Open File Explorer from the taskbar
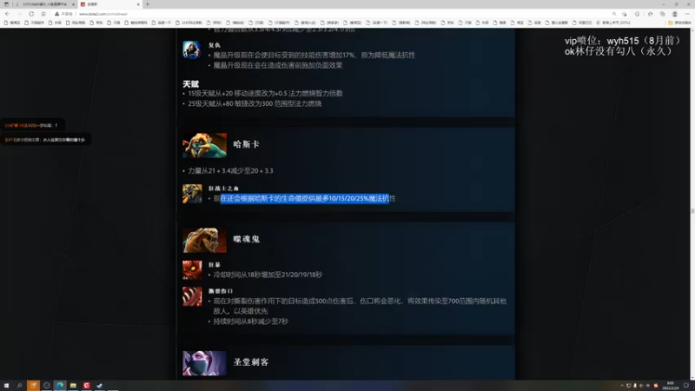Screen dimensions: 695x391 click(73, 386)
